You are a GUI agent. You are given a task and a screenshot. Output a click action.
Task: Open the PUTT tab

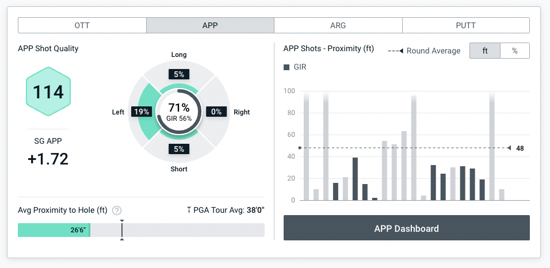[465, 25]
